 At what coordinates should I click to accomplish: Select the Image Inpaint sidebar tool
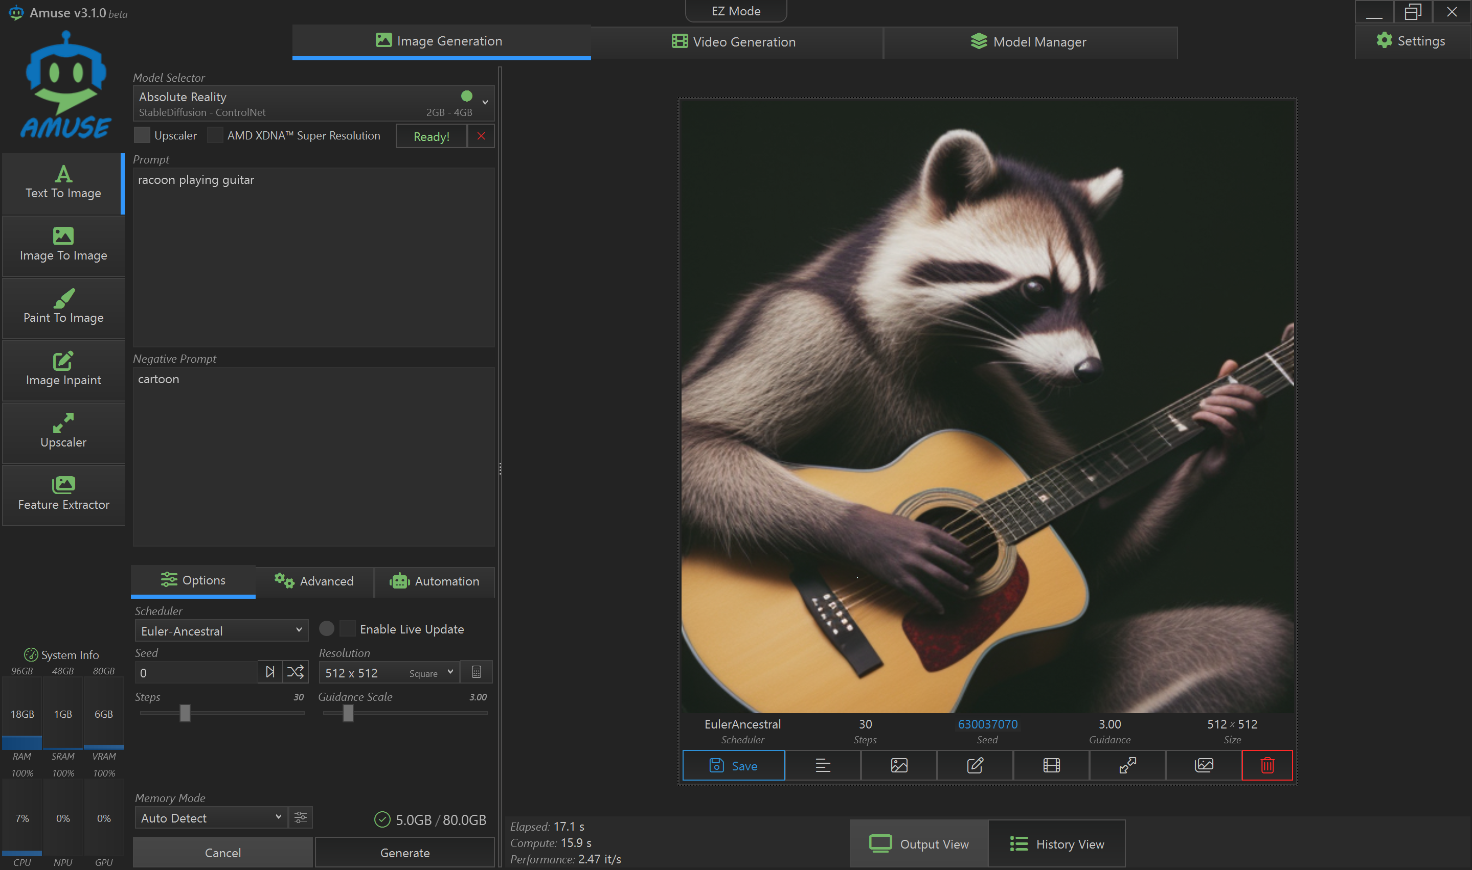coord(63,369)
